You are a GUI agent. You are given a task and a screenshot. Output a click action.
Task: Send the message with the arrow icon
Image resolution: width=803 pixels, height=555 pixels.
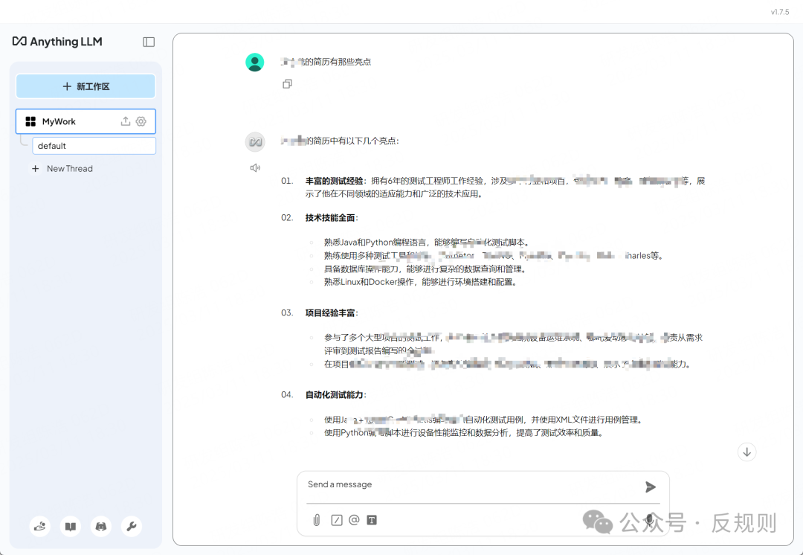point(651,487)
